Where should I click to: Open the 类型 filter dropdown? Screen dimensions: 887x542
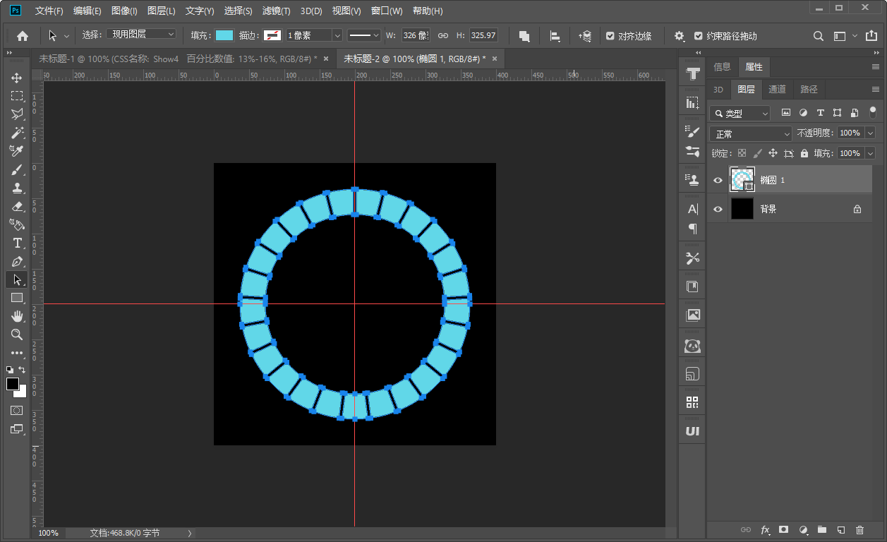click(740, 113)
